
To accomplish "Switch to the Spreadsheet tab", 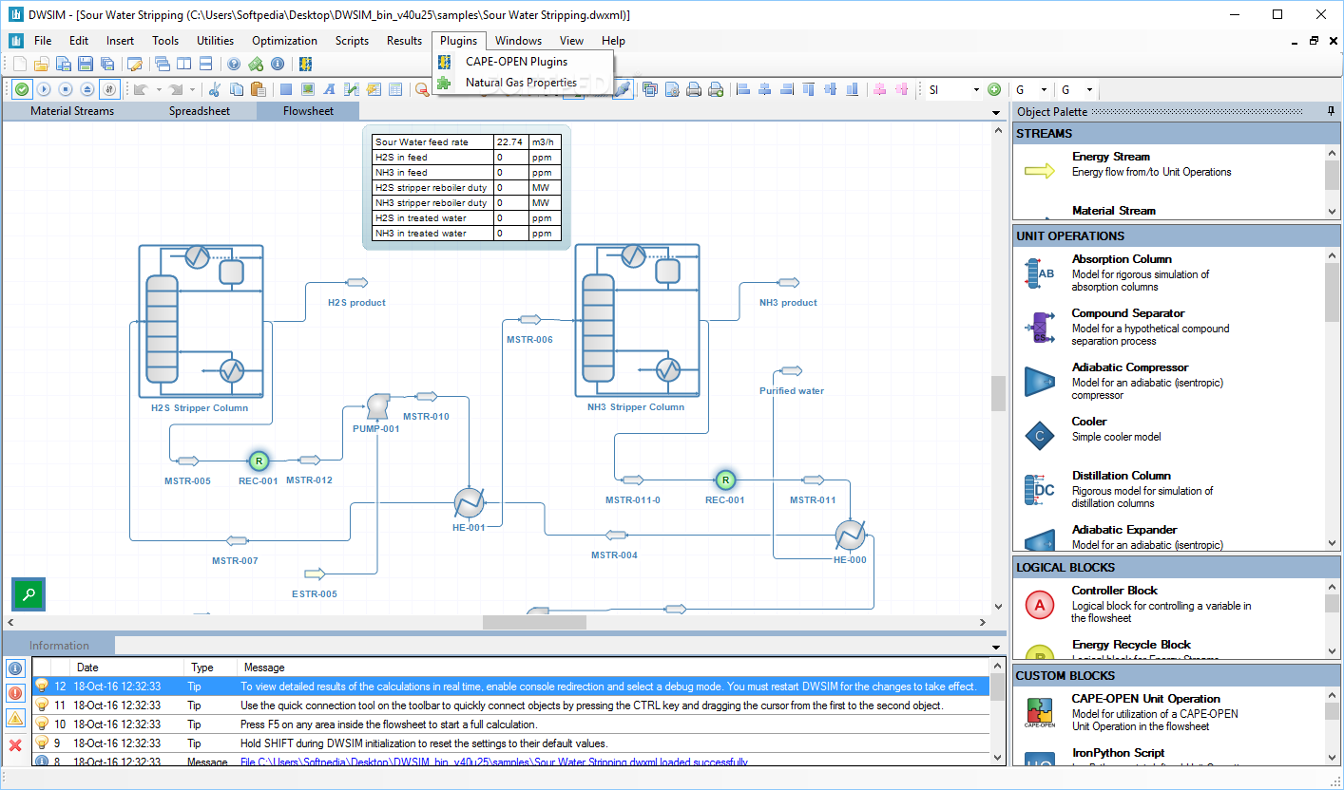I will [200, 111].
